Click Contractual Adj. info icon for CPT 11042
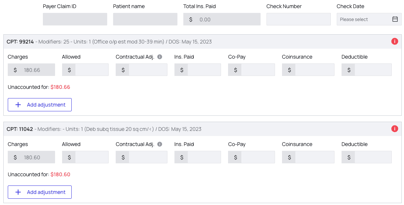 coord(160,144)
